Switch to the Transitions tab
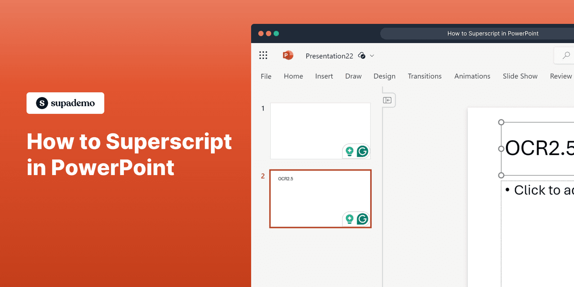The width and height of the screenshot is (574, 287). [x=425, y=76]
